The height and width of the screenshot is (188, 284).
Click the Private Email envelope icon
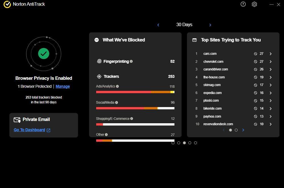17,120
